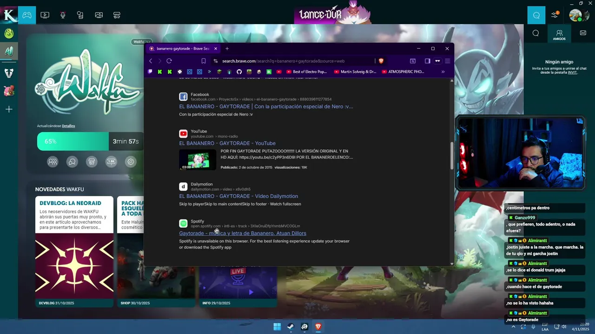Open the Twitch bookmark icon
The width and height of the screenshot is (595, 334).
pos(150,72)
